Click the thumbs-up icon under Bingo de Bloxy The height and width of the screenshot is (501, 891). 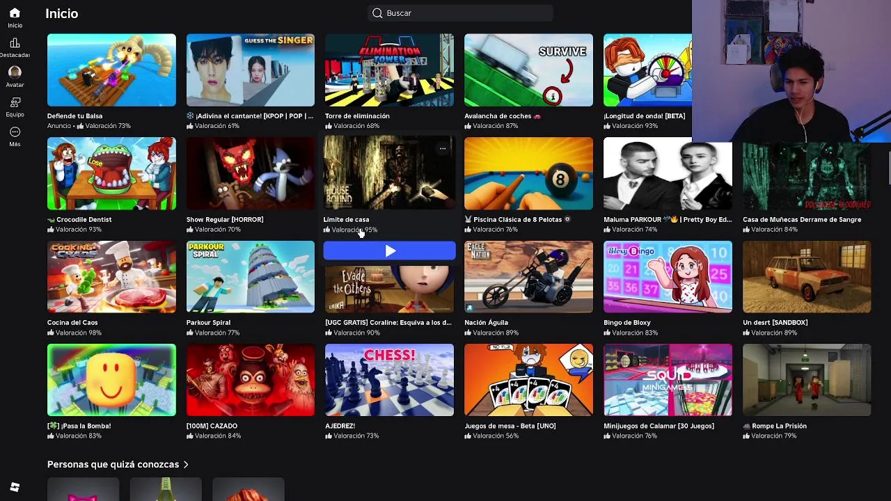[607, 333]
